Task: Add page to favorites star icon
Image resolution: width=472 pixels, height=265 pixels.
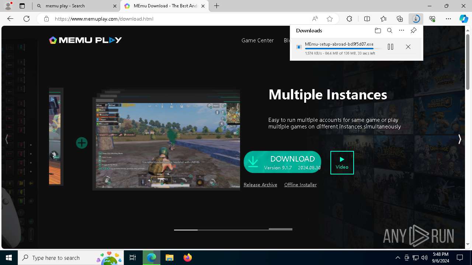Action: (330, 19)
